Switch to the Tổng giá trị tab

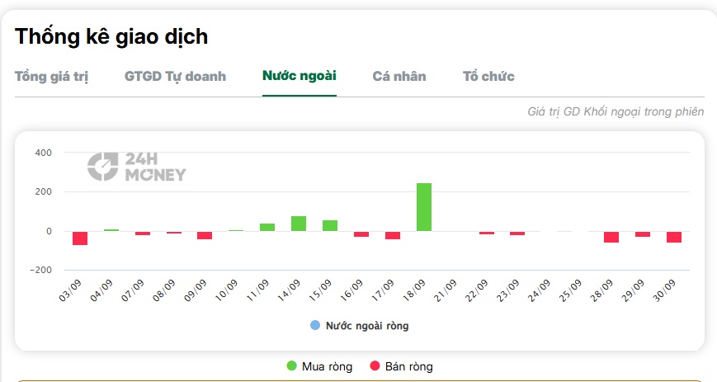(x=51, y=77)
